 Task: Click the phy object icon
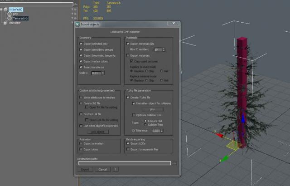tap(10, 14)
